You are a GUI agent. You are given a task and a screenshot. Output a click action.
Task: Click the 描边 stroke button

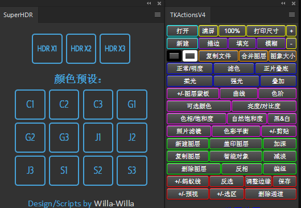point(213,43)
